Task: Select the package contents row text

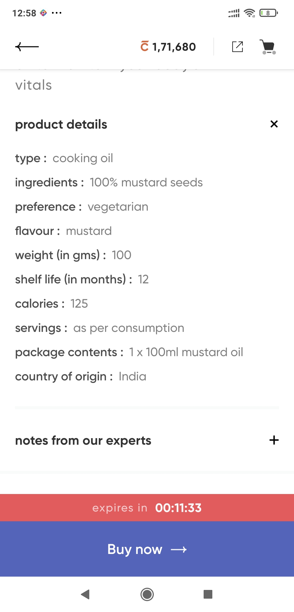Action: click(x=129, y=352)
